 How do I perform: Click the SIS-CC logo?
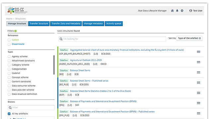[18, 11]
